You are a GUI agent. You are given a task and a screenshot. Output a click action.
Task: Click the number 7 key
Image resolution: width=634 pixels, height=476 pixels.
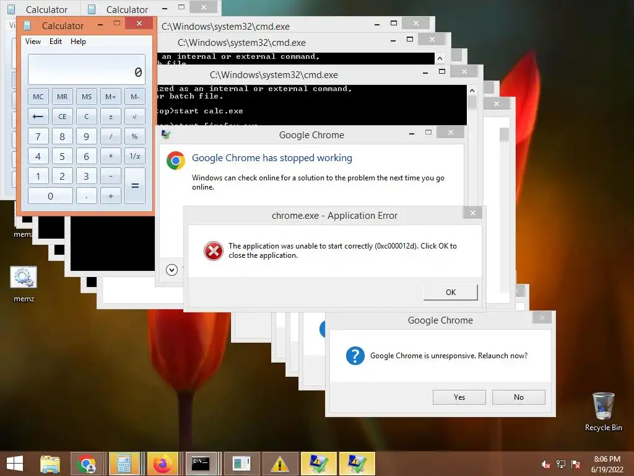[x=38, y=136]
